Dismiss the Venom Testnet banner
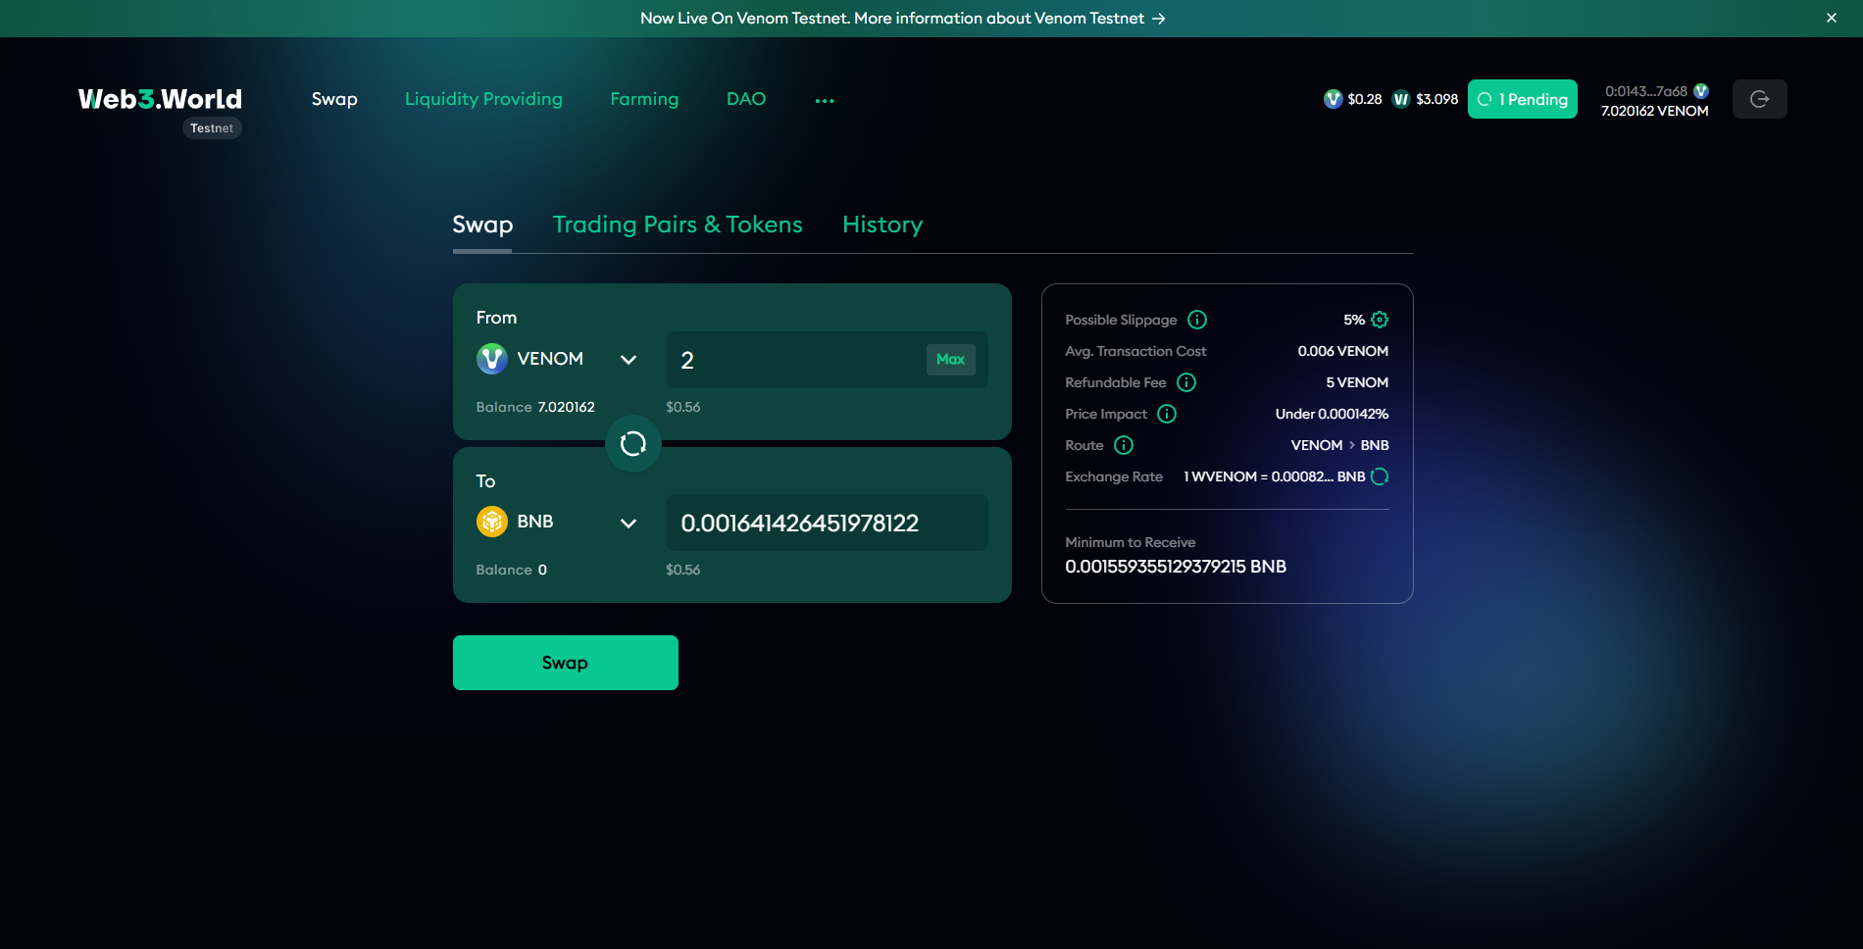Viewport: 1863px width, 949px height. click(x=1832, y=18)
